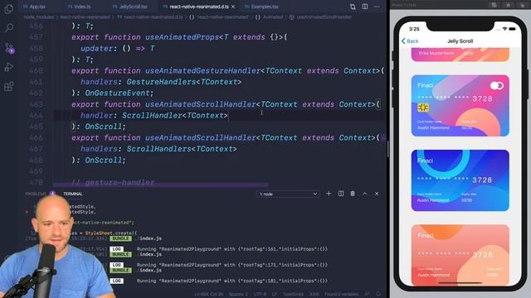Open the Extensions view in activity bar

click(9, 86)
